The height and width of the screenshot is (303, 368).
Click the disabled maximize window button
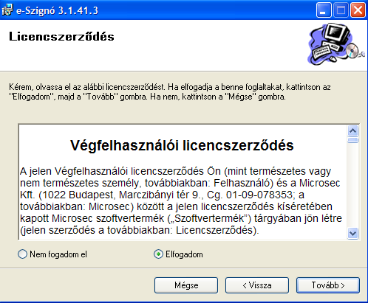[x=341, y=10]
